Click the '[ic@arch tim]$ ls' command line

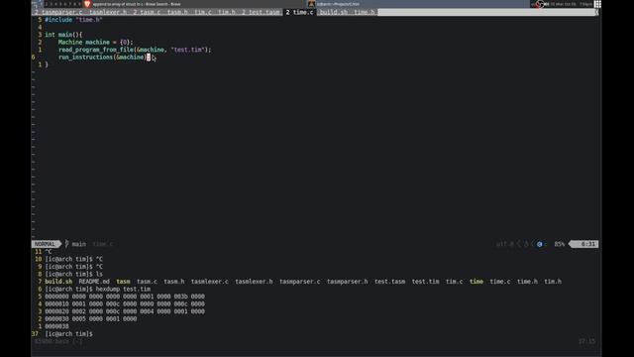[73, 274]
